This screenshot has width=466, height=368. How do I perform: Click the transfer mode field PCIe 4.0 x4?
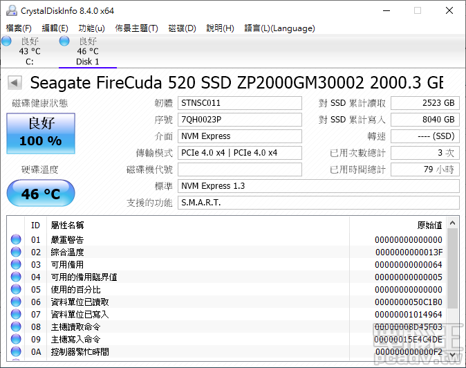click(240, 153)
